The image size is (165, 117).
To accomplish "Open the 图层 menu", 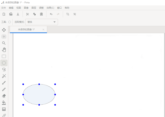I will tap(34, 8).
